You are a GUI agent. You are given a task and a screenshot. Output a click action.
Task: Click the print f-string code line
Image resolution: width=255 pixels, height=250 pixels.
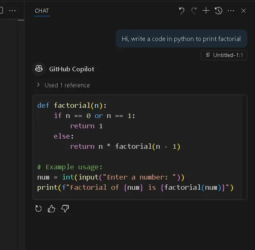135,187
